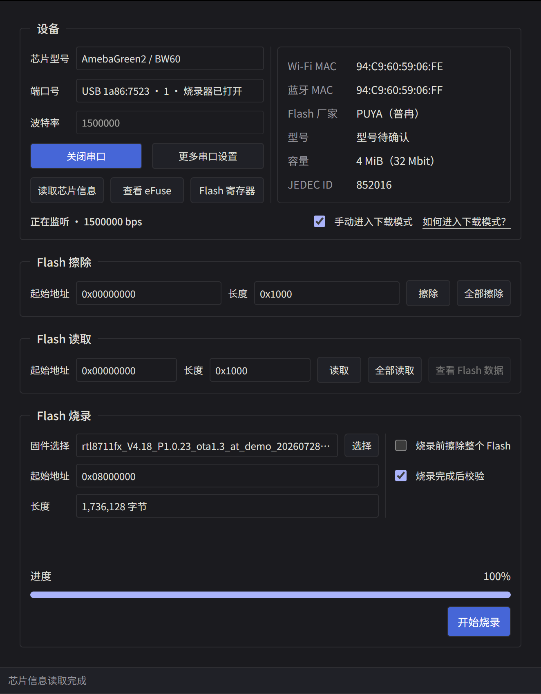The width and height of the screenshot is (541, 694).
Task: Click the 查看 Flash 数据 button
Action: click(x=469, y=370)
